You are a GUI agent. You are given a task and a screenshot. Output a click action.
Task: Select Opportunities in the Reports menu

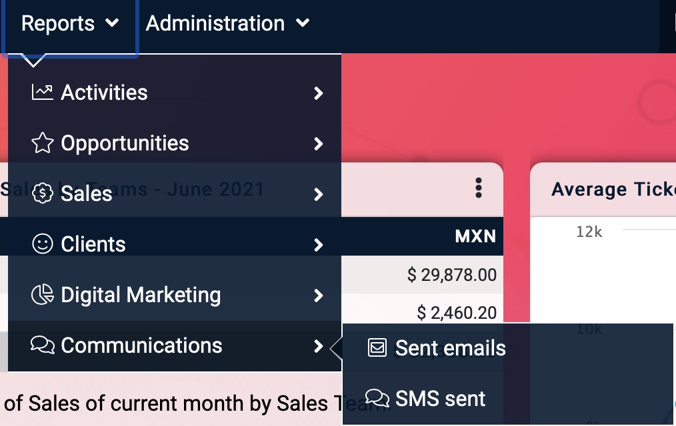175,143
